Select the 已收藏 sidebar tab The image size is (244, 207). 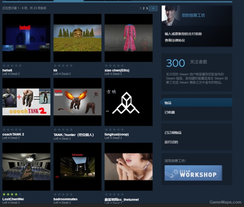point(170,112)
